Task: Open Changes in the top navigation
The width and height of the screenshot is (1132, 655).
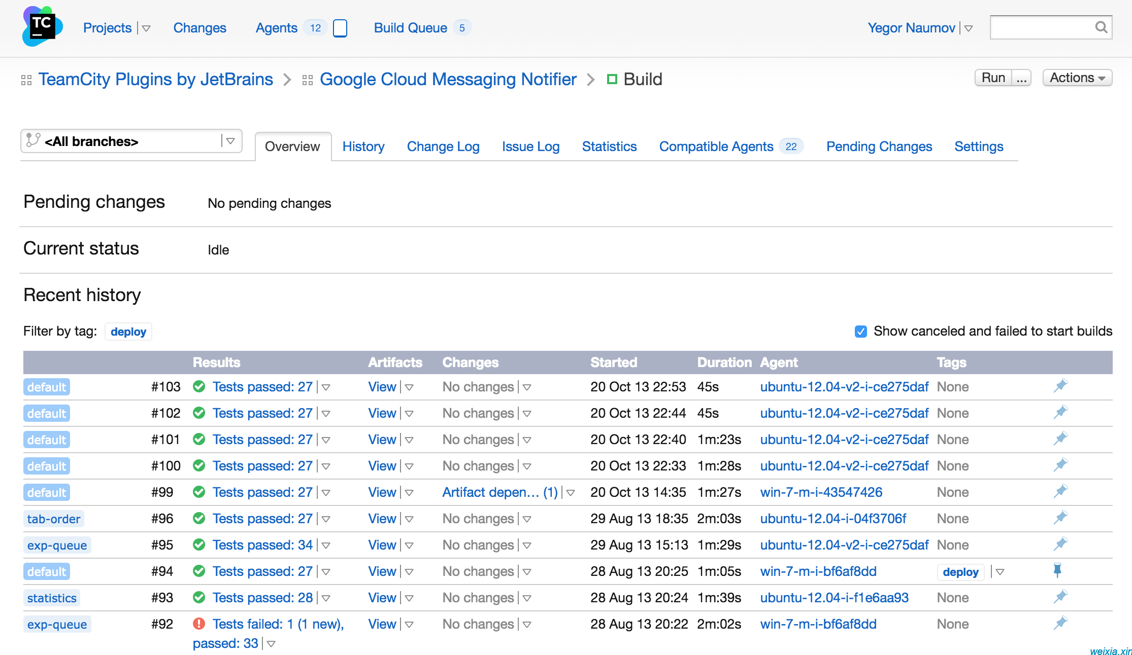Action: pos(199,28)
